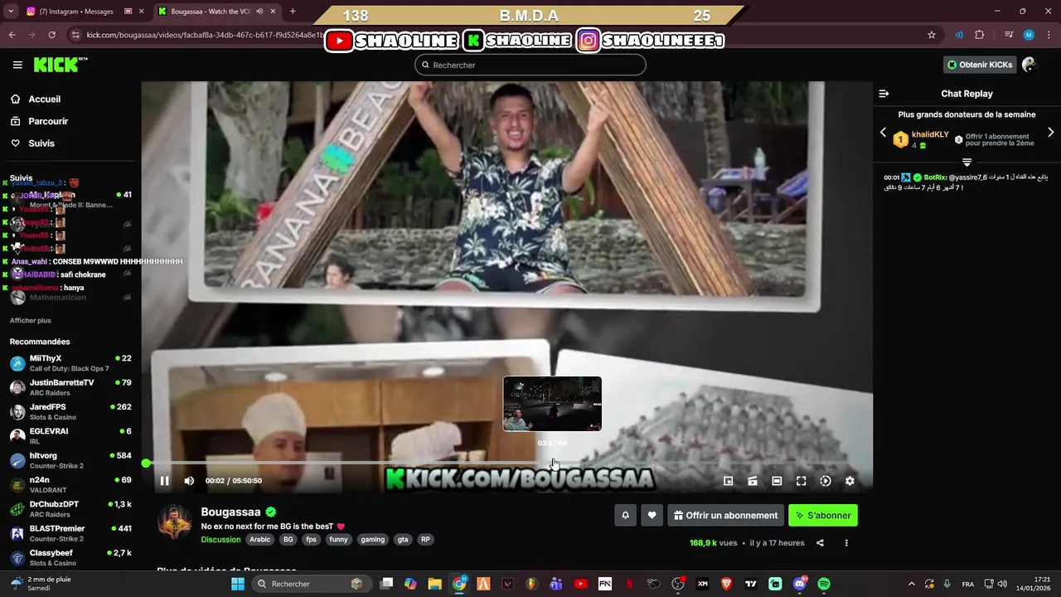This screenshot has width=1061, height=597.
Task: Show previous top donor with left chevron
Action: click(x=883, y=133)
